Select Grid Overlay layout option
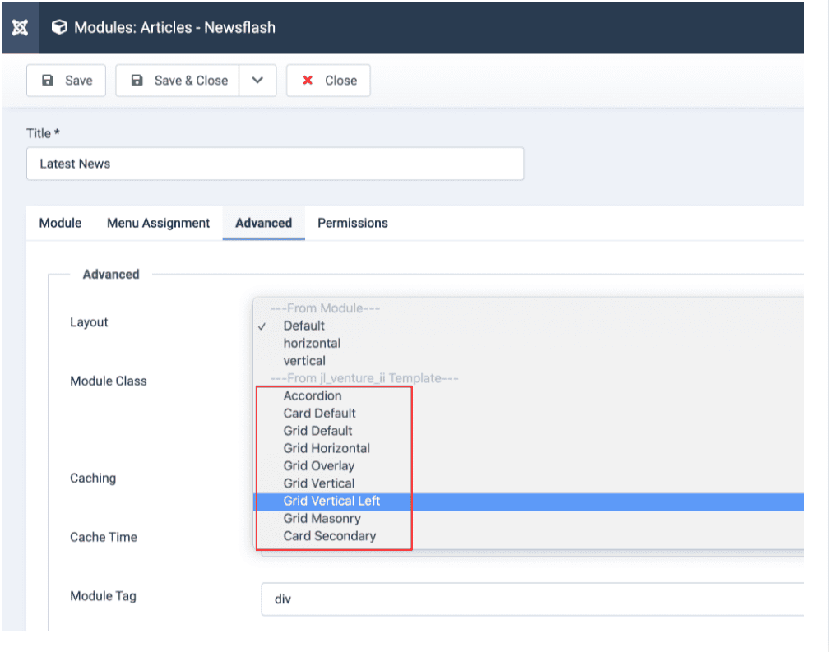 (319, 465)
